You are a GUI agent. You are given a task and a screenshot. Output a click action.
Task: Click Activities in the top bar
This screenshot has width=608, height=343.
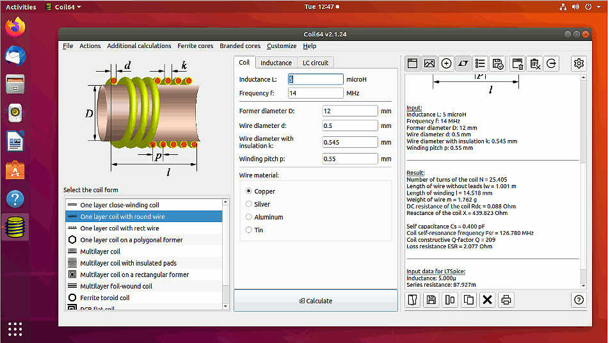[21, 7]
